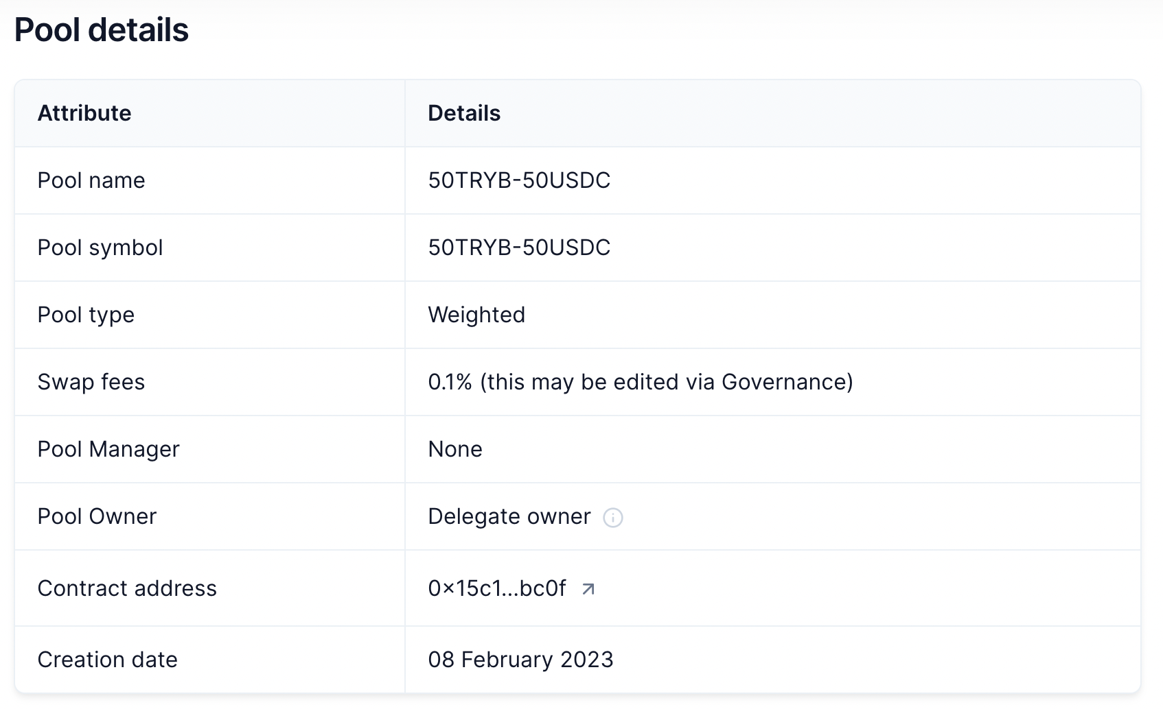1163x709 pixels.
Task: Click the None pool manager value
Action: (455, 449)
